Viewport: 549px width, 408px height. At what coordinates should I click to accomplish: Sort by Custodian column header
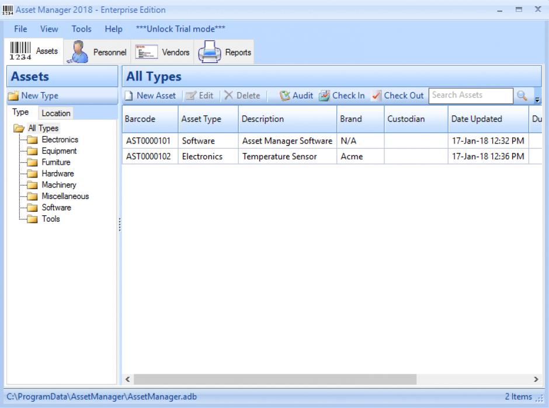416,119
